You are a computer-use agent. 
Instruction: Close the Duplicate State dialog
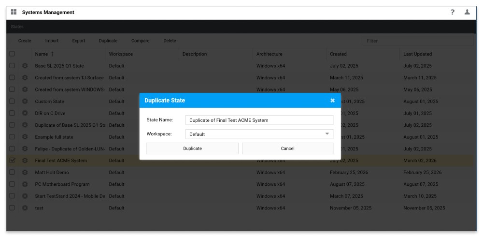[x=332, y=100]
